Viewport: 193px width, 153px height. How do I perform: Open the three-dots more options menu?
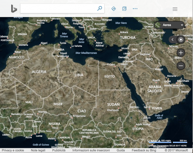point(135,9)
